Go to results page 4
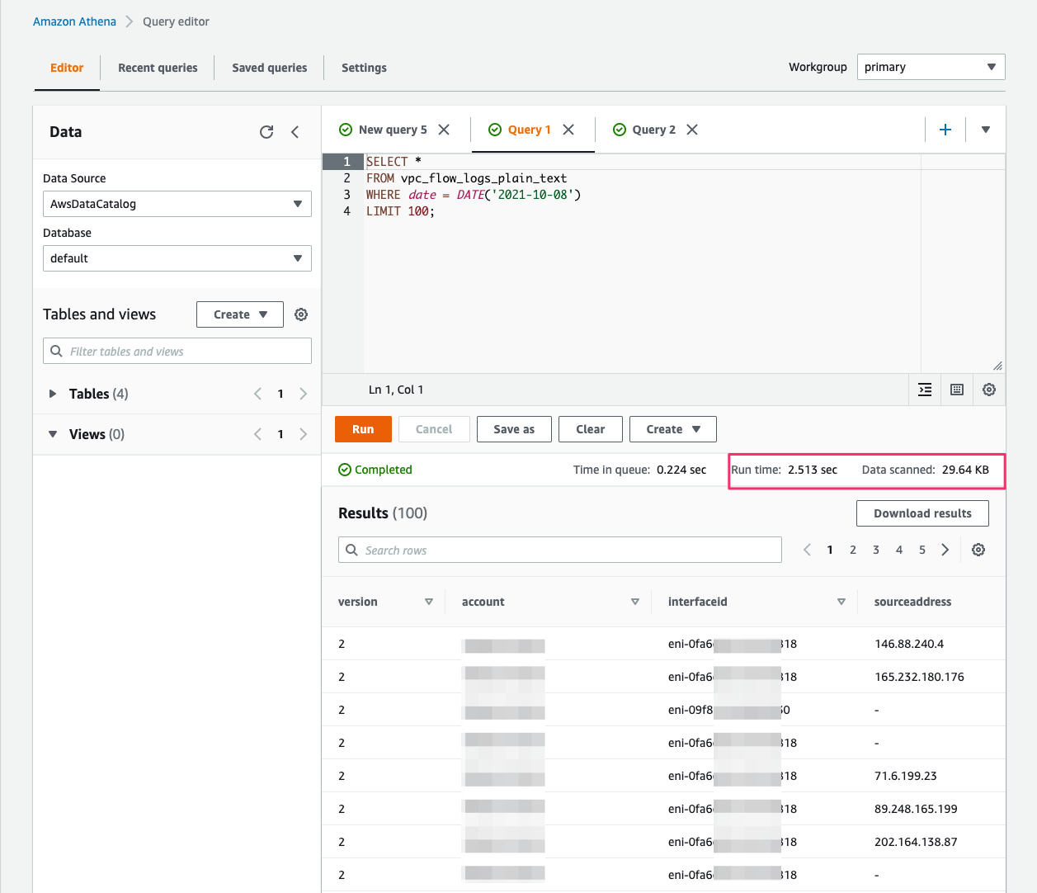 (899, 550)
